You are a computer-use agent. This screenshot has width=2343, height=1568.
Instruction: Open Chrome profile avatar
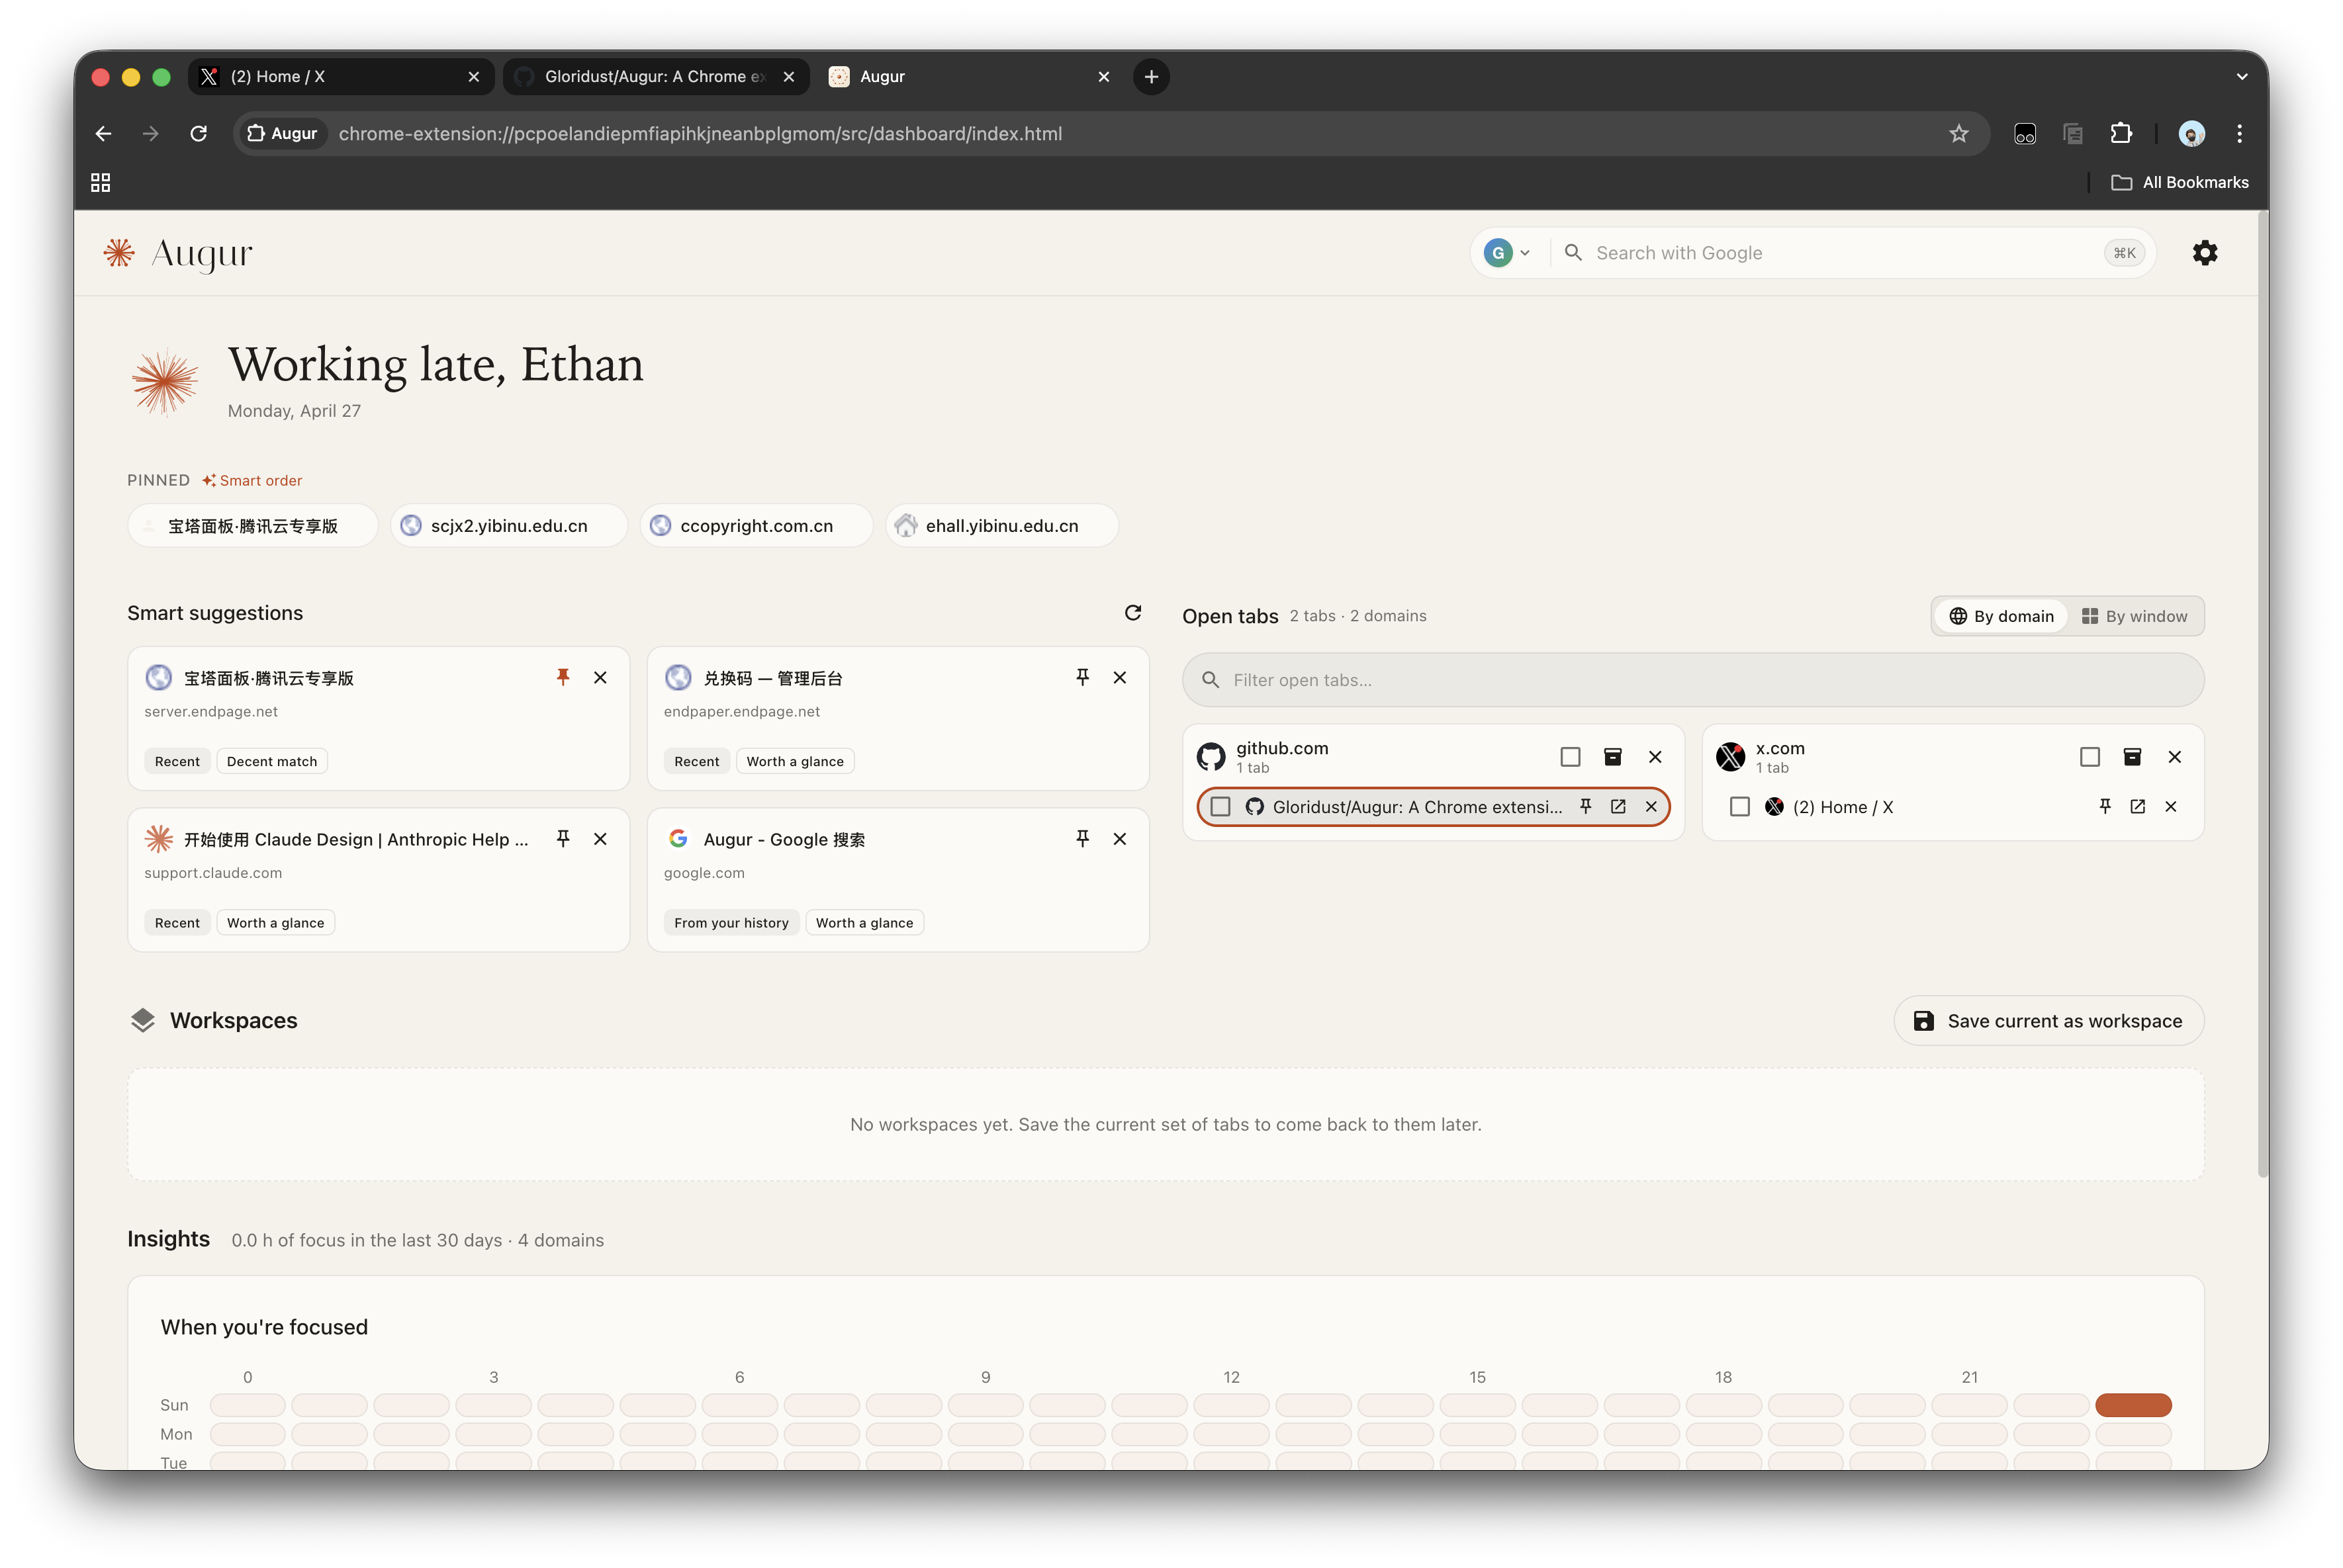click(2191, 133)
